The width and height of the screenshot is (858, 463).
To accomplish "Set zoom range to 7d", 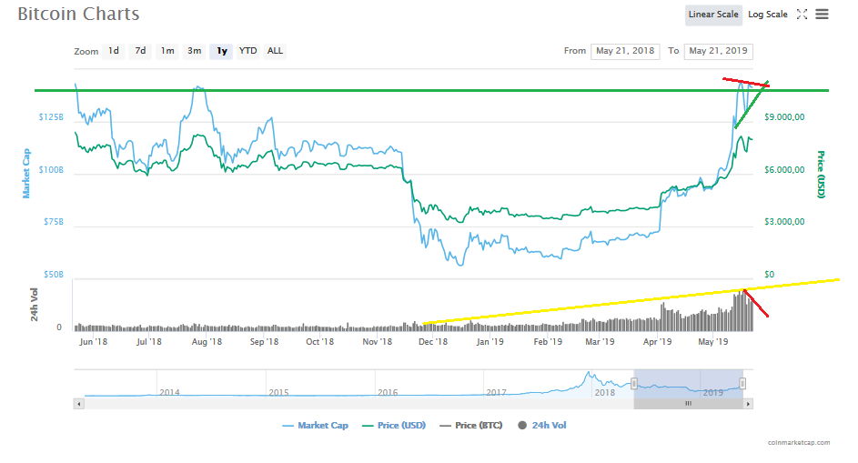I will 141,51.
